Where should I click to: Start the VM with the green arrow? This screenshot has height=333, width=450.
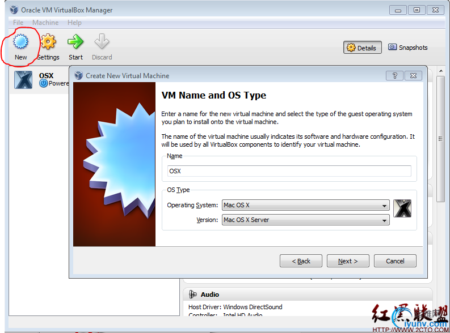[75, 42]
